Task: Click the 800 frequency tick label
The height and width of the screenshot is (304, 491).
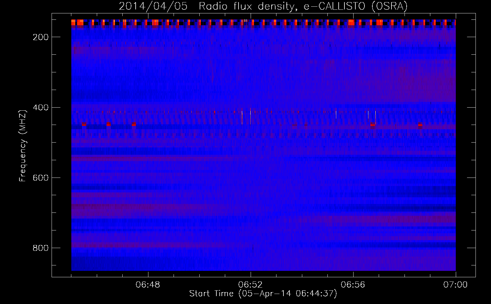Action: pos(41,248)
